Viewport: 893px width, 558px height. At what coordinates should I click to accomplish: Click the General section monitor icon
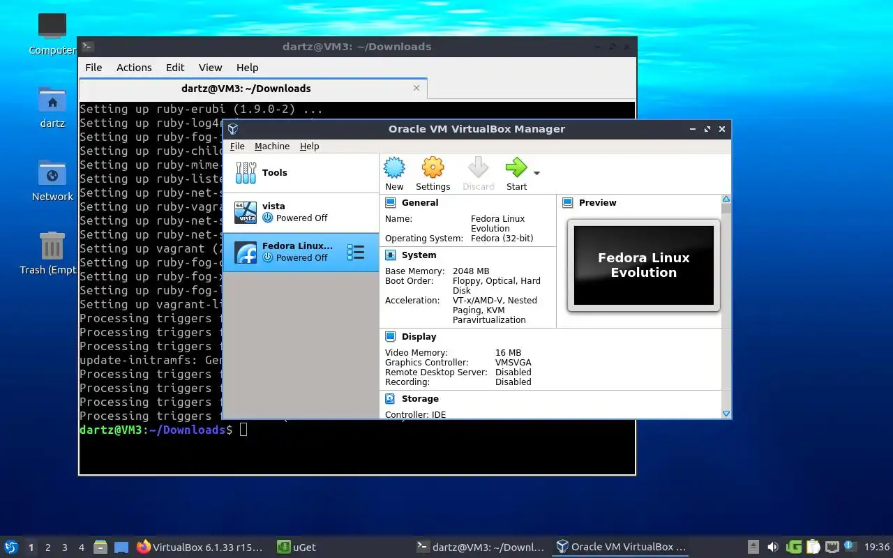391,203
